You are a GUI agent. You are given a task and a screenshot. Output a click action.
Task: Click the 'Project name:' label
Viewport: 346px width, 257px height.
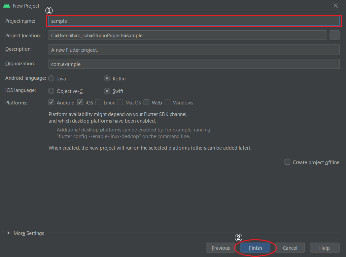point(20,21)
